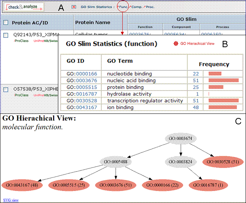The height and width of the screenshot is (203, 246).
Task: Open the Proc. GO Slim statistics link
Action: 149,7
